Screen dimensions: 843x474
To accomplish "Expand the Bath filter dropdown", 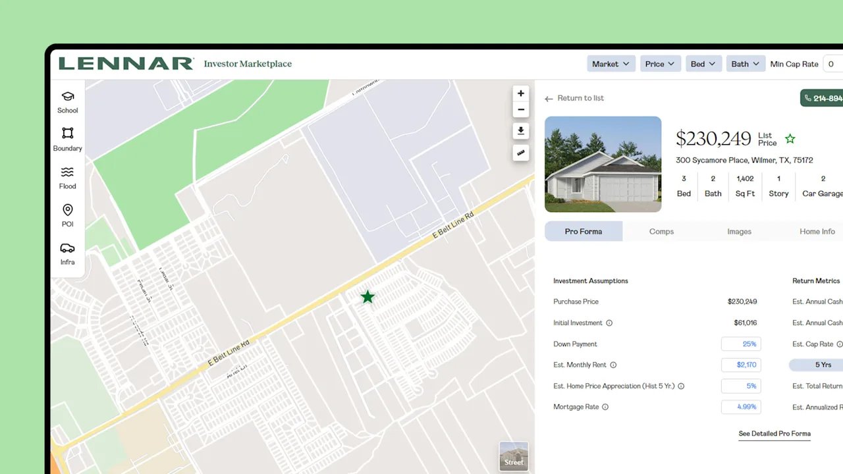I will (745, 64).
